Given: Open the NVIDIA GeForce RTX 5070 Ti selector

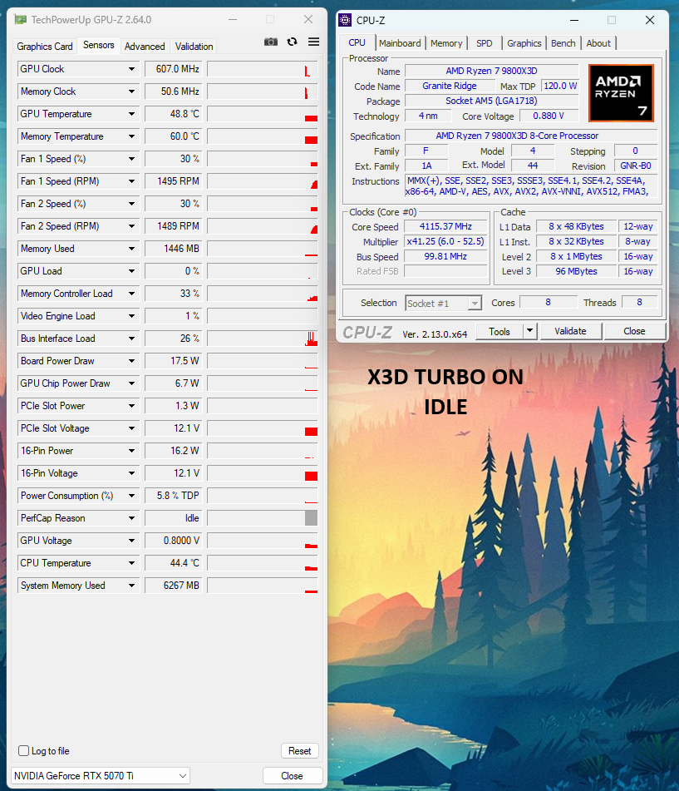Looking at the screenshot, I should pyautogui.click(x=101, y=776).
